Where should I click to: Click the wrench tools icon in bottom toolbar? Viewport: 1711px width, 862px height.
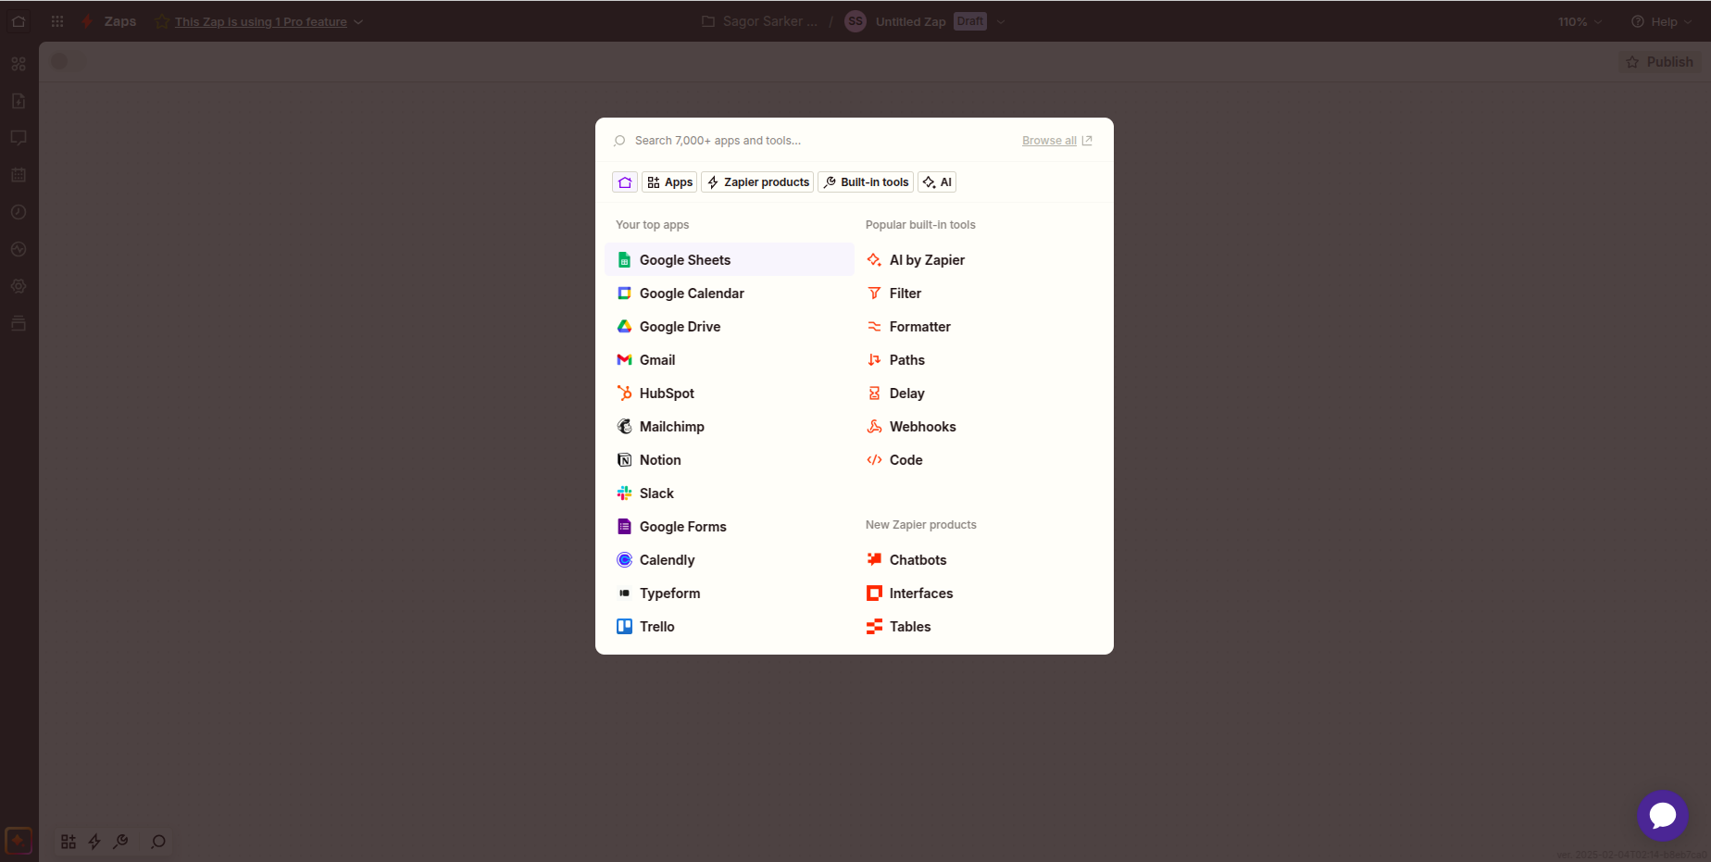[120, 842]
